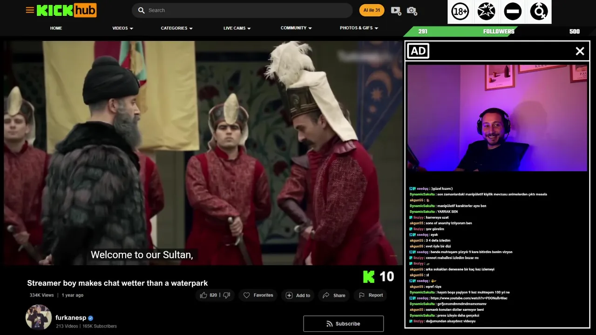The height and width of the screenshot is (335, 596).
Task: Click chat message 'kameraya uzat'
Action: coord(437,217)
